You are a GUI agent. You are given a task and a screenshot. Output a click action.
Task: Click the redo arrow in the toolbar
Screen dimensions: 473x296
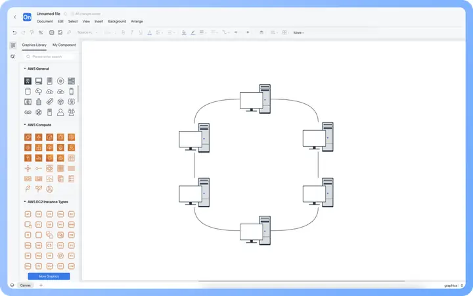click(23, 33)
